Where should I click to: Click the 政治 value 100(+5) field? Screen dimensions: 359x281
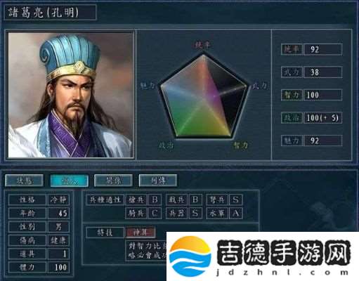[323, 118]
